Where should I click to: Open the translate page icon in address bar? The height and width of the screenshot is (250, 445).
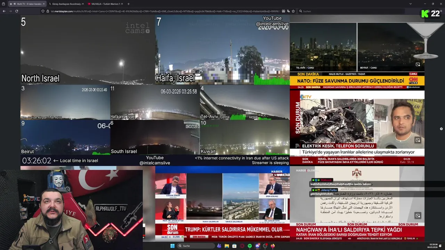click(x=288, y=11)
